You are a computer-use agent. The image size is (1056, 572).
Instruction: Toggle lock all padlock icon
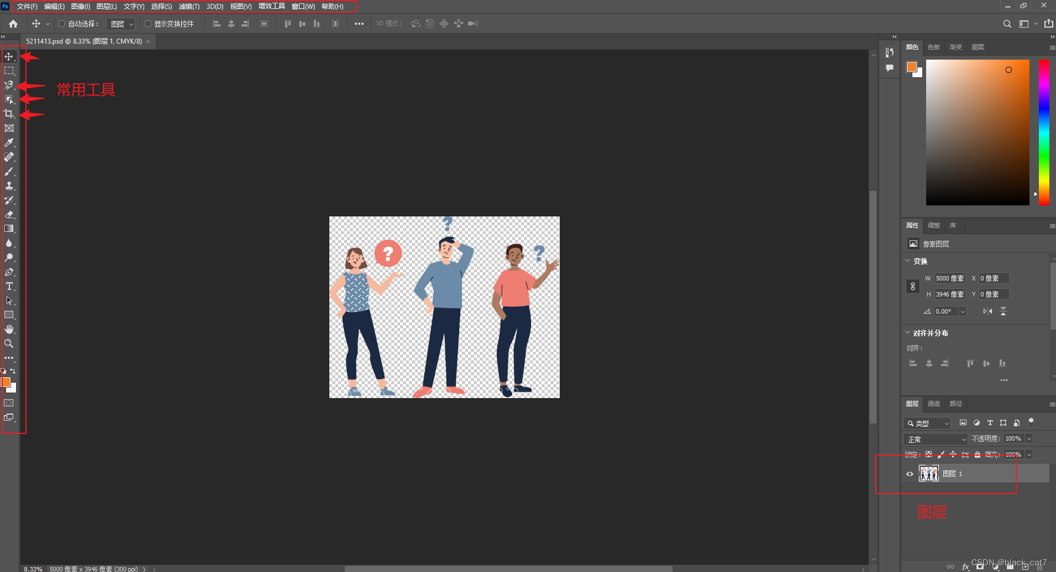point(978,454)
